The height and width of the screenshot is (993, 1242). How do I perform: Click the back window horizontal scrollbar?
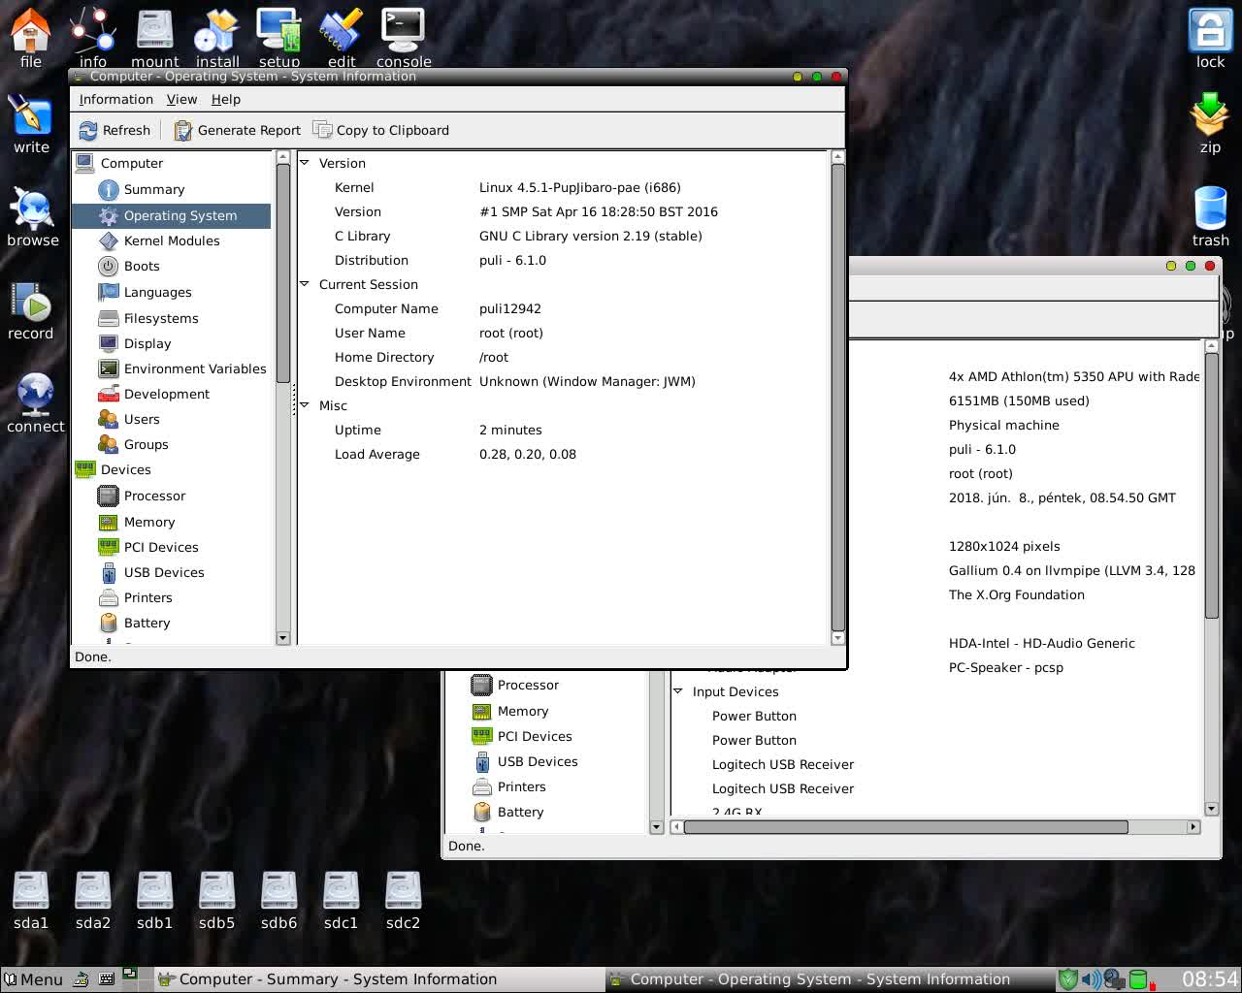[x=905, y=827]
